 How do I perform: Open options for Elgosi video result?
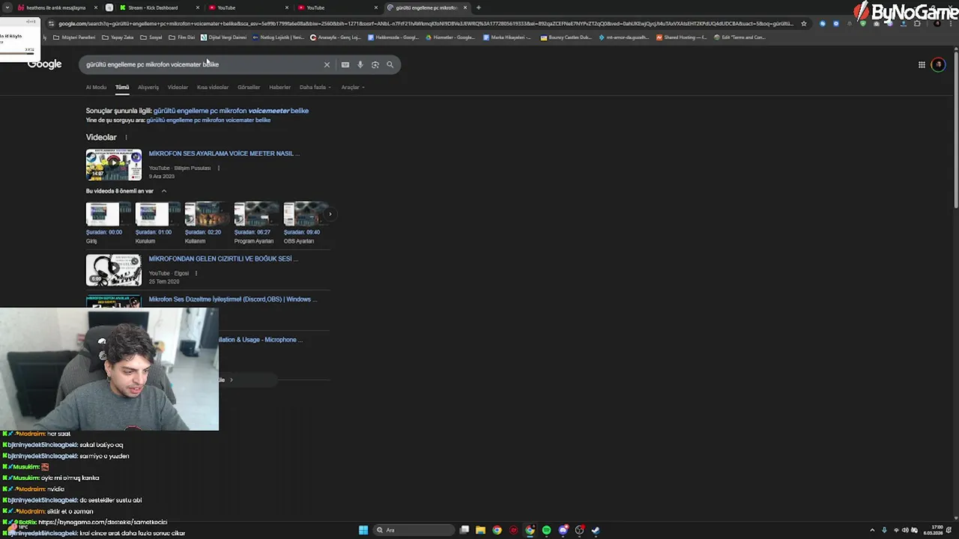coord(196,273)
